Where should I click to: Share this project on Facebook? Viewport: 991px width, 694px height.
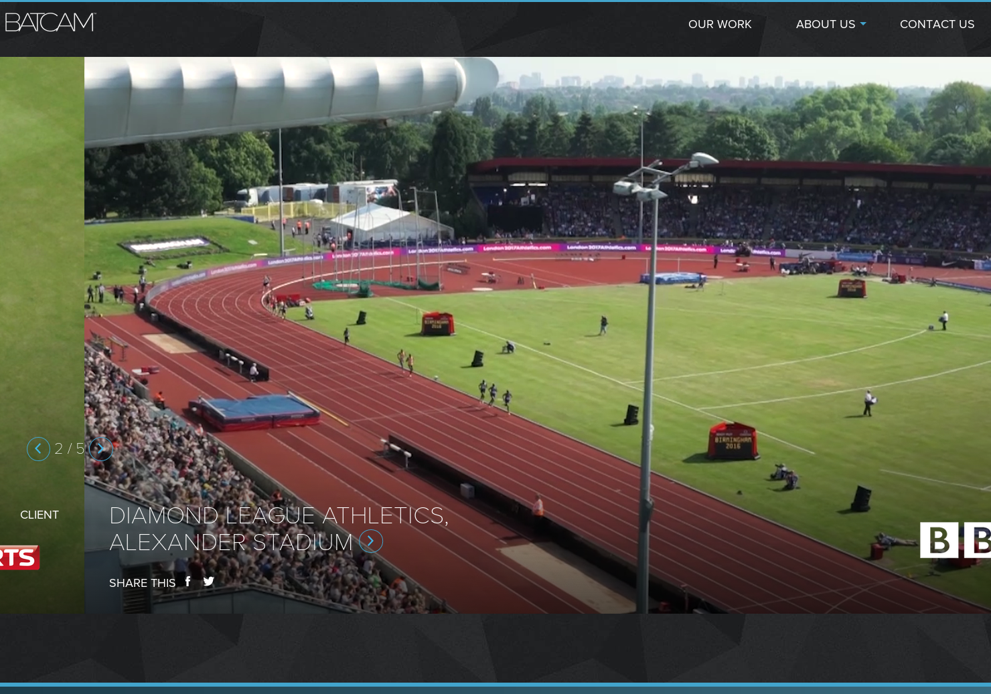[x=188, y=581]
